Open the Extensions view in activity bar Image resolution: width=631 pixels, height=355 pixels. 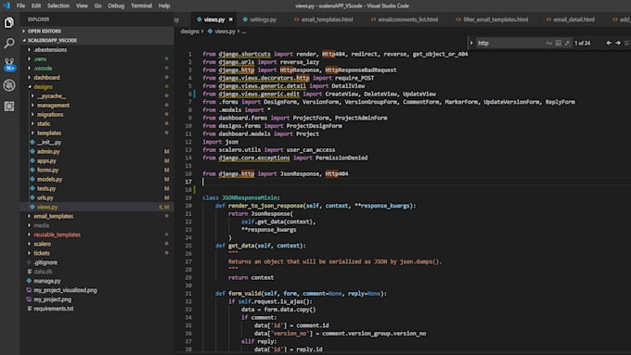[x=9, y=107]
